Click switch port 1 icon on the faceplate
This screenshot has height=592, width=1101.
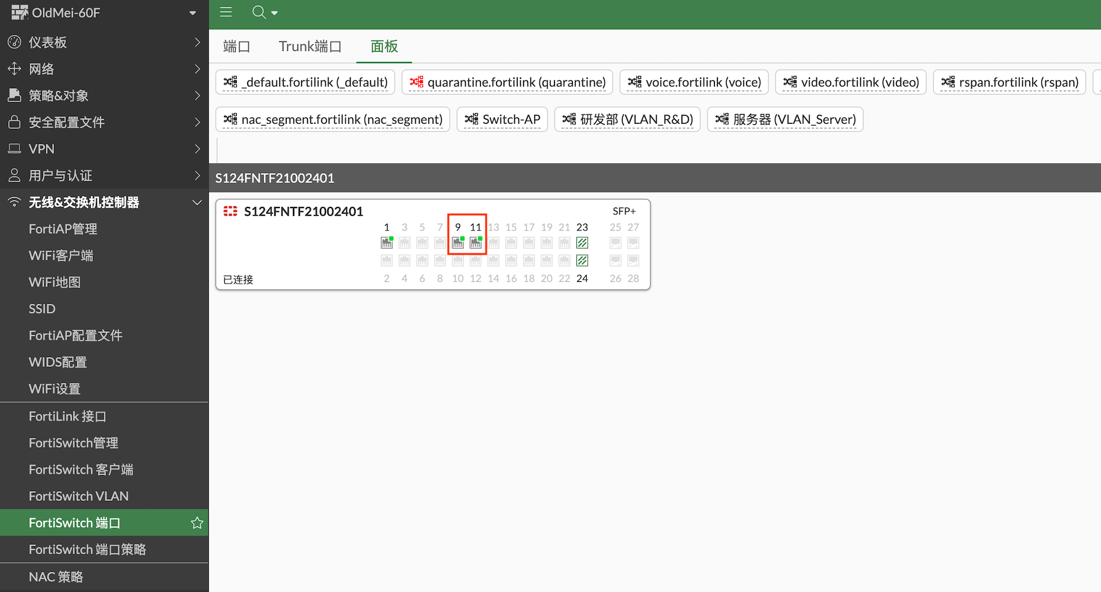pyautogui.click(x=387, y=243)
